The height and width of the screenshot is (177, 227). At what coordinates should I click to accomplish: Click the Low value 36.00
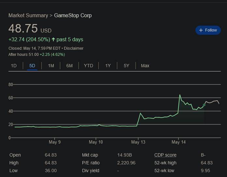click(x=51, y=171)
